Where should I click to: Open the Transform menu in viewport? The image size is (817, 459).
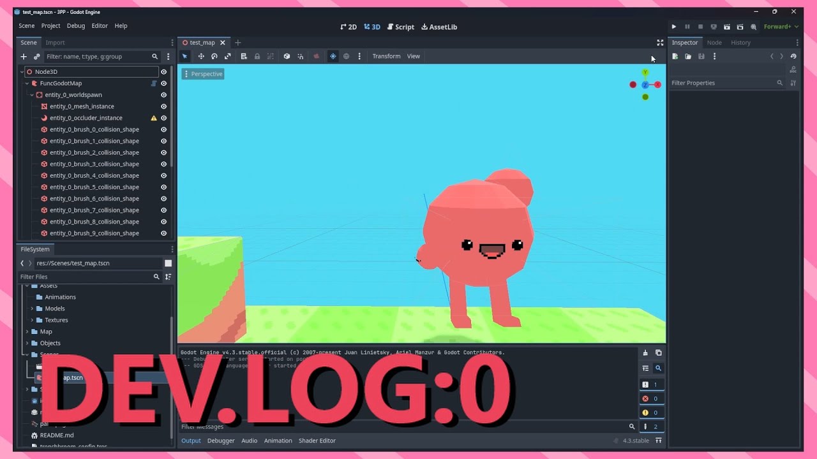pyautogui.click(x=386, y=56)
